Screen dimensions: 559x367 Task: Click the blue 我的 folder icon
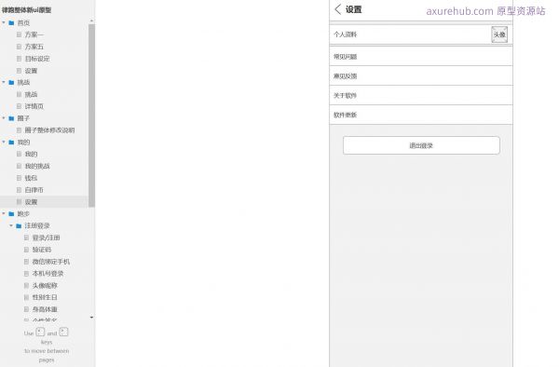[x=11, y=143]
